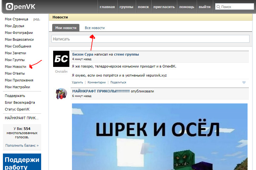
Task: Focus the Поиск search field
Action: pyautogui.click(x=234, y=7)
